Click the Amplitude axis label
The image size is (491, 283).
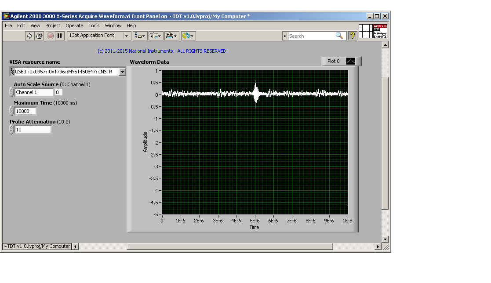point(145,142)
